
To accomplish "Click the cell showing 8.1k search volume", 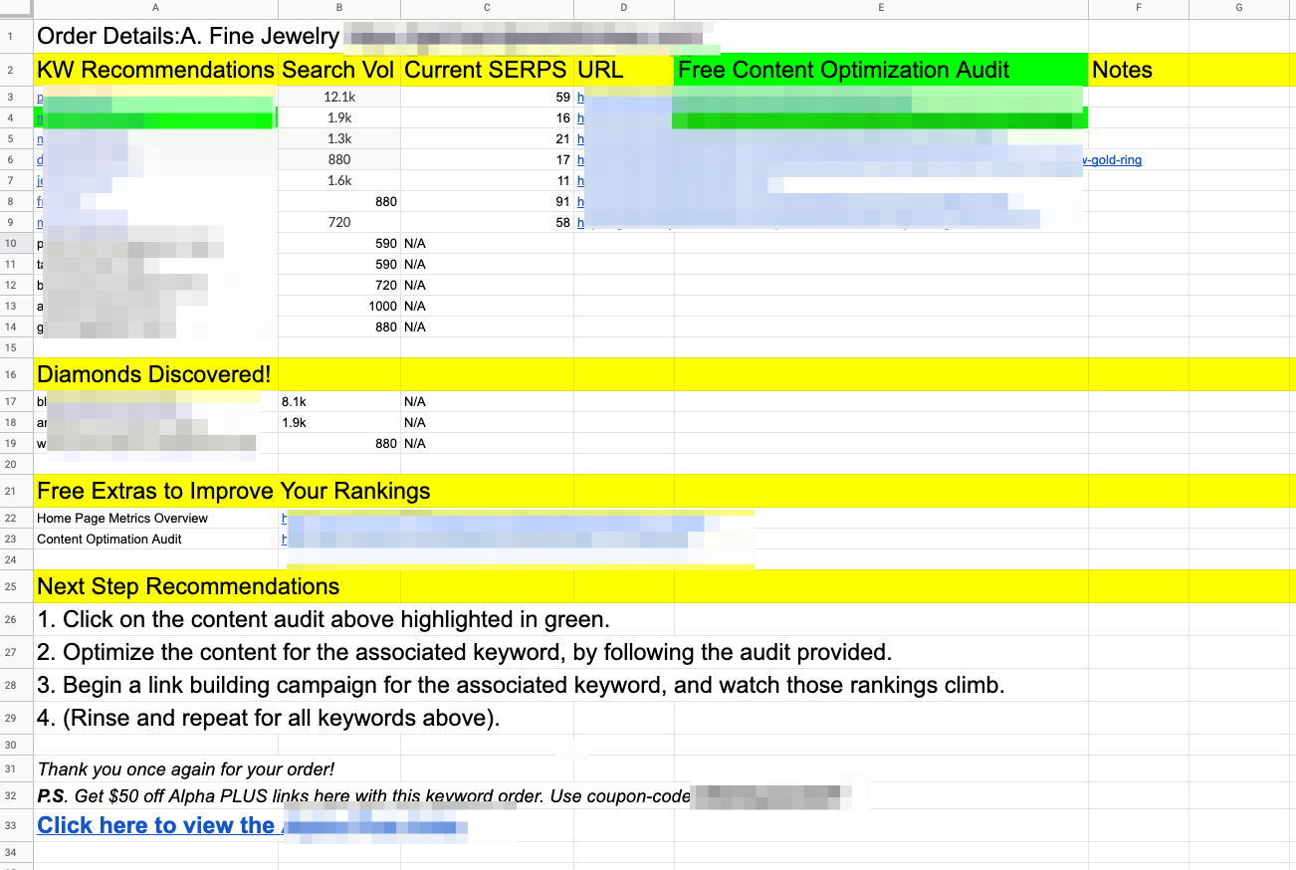I will [295, 402].
